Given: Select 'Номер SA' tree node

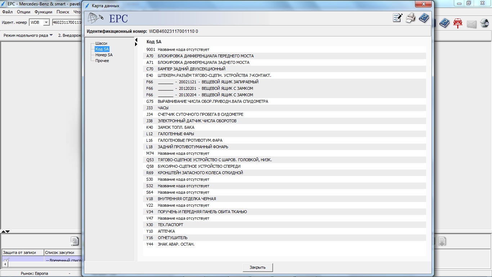Looking at the screenshot, I should point(104,55).
